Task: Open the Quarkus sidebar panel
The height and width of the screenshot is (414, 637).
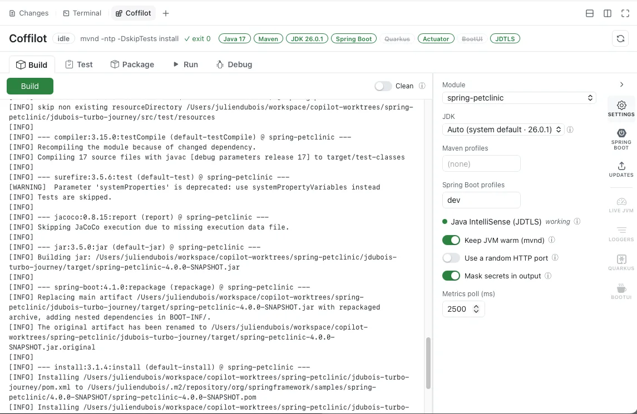Action: point(621,263)
